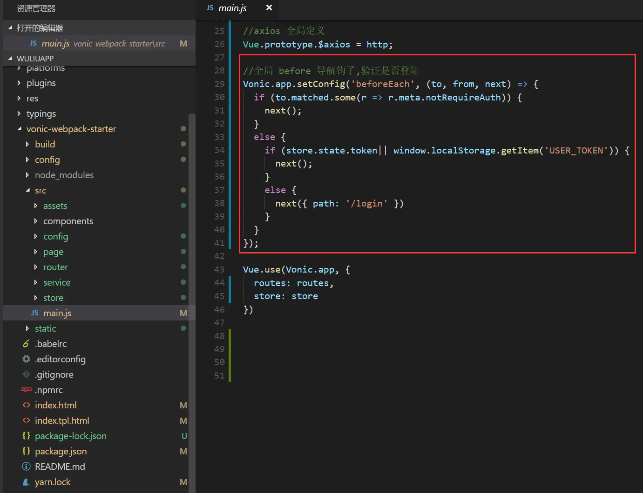Expand the build folder arrow
The image size is (643, 493).
pos(27,144)
